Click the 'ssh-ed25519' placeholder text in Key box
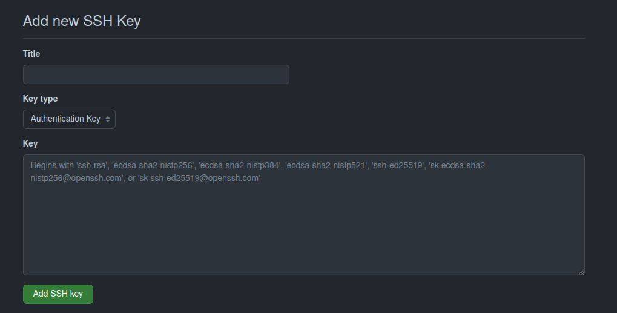 [x=398, y=165]
